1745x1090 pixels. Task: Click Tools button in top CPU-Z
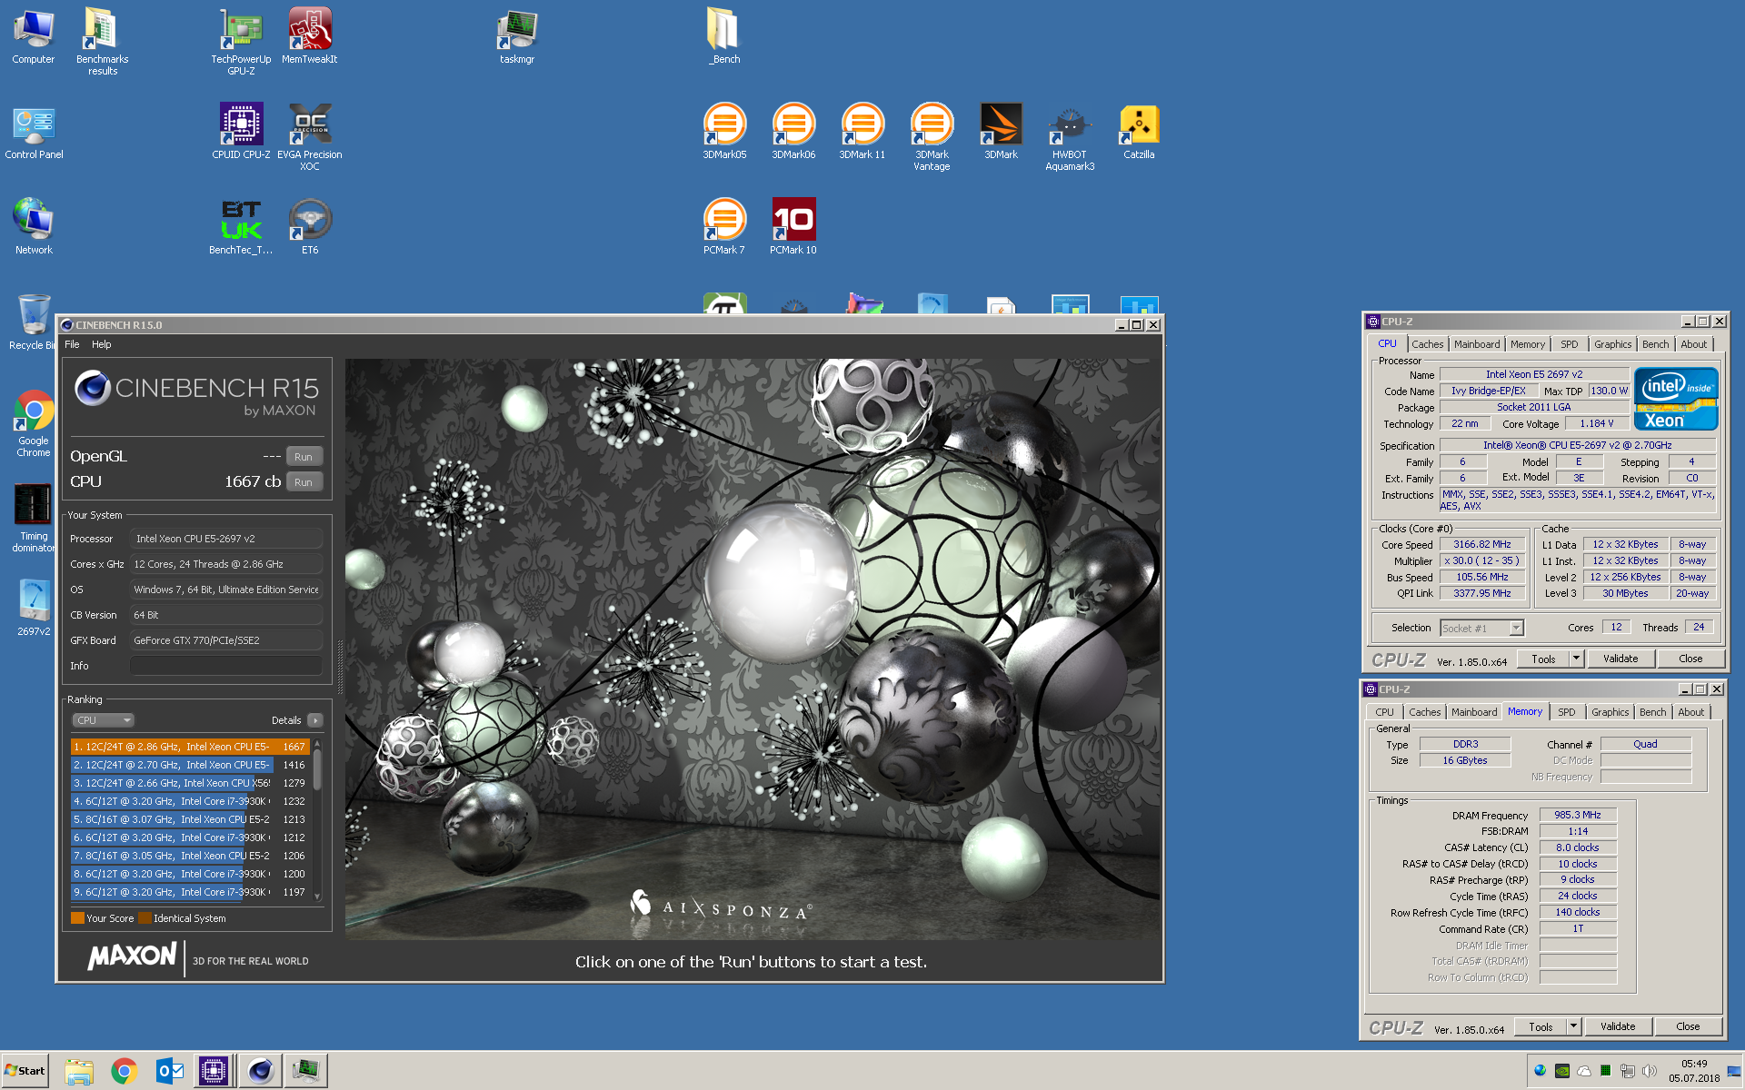tap(1543, 659)
